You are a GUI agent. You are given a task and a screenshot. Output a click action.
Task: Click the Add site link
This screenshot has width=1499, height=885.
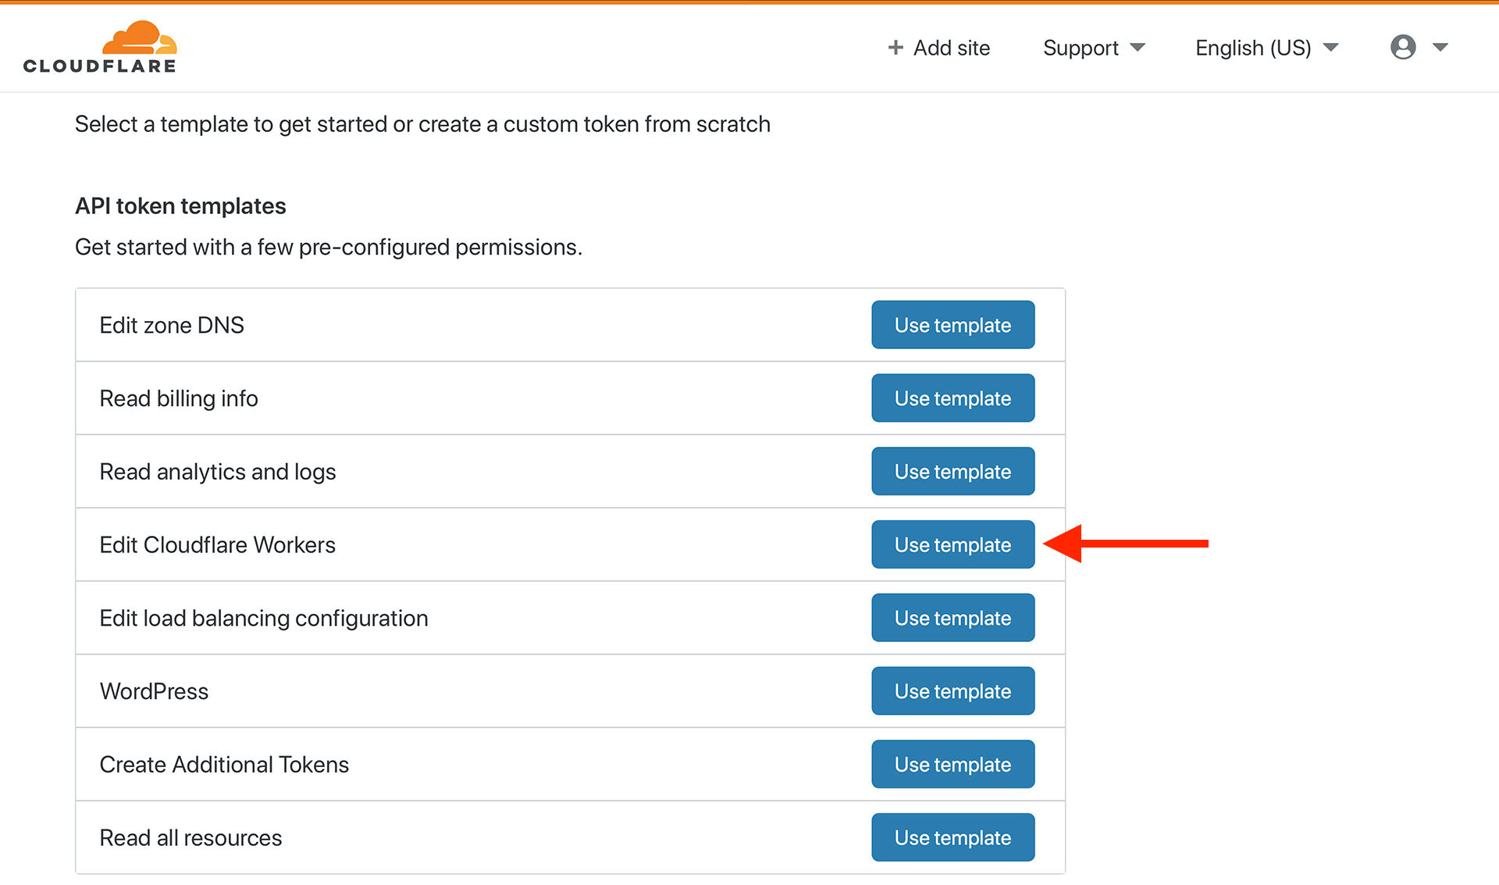click(x=939, y=48)
